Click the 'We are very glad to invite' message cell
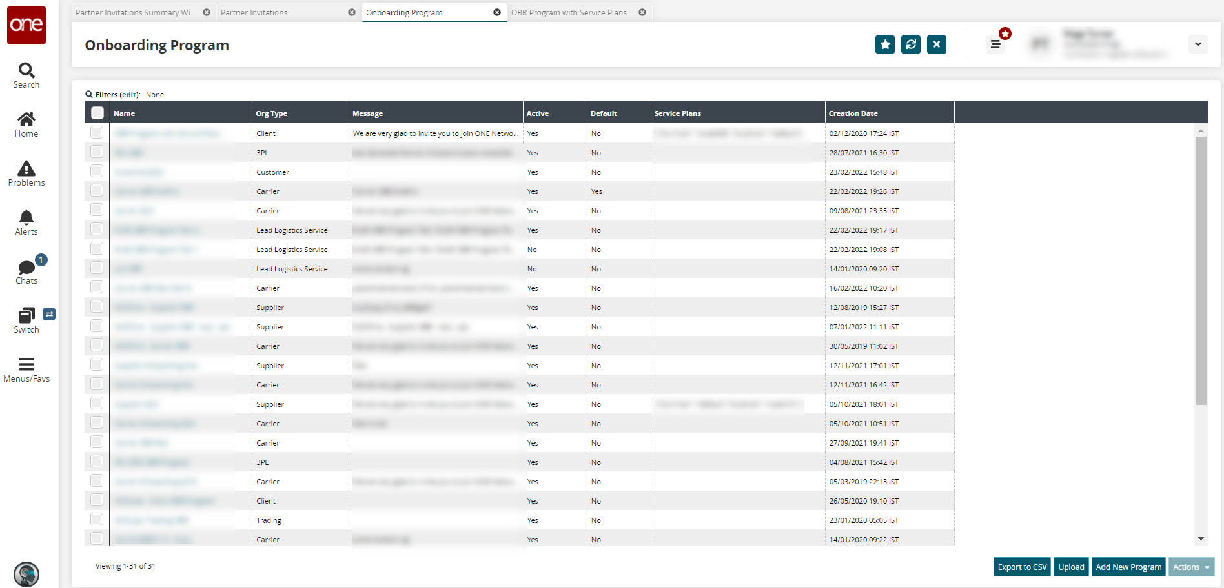Image resolution: width=1224 pixels, height=588 pixels. [436, 133]
